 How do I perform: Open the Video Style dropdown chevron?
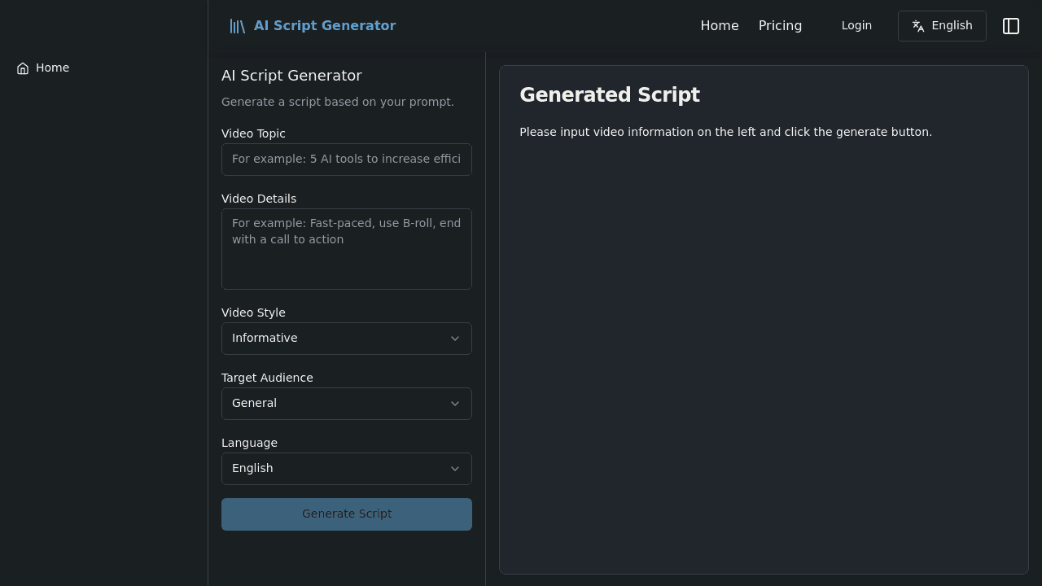[x=455, y=339]
